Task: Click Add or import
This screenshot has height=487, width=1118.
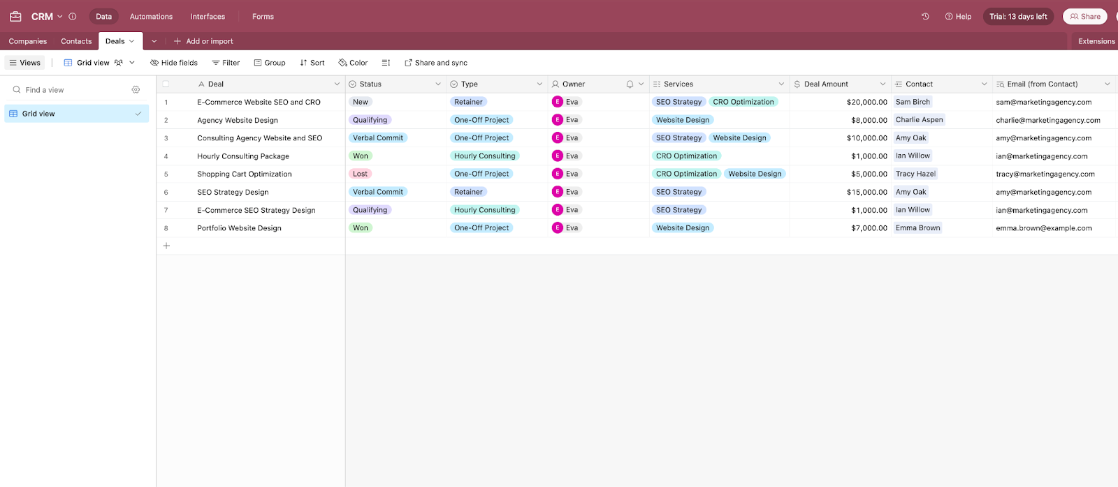Action: tap(203, 41)
